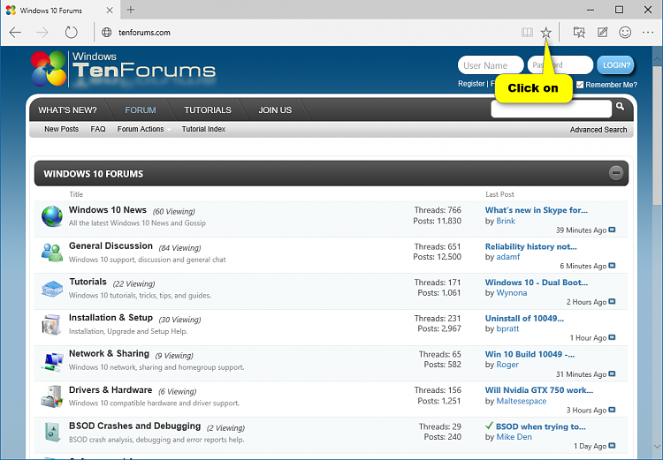Refresh the page with the reload icon

click(71, 33)
